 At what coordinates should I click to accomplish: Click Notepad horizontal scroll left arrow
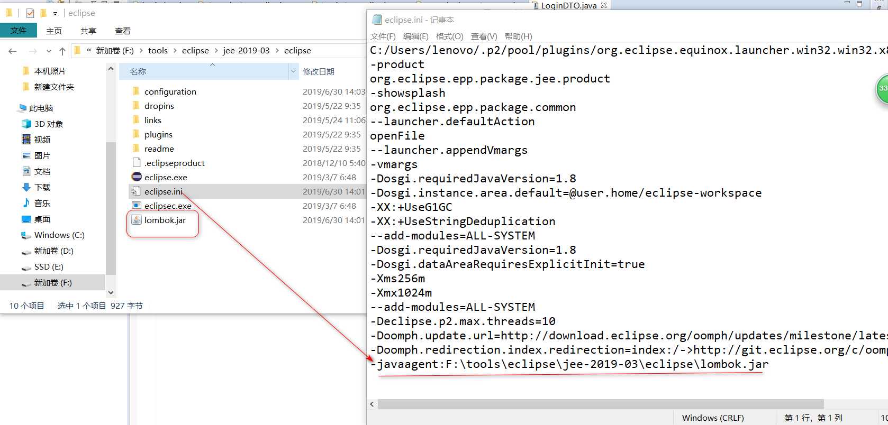click(x=372, y=404)
